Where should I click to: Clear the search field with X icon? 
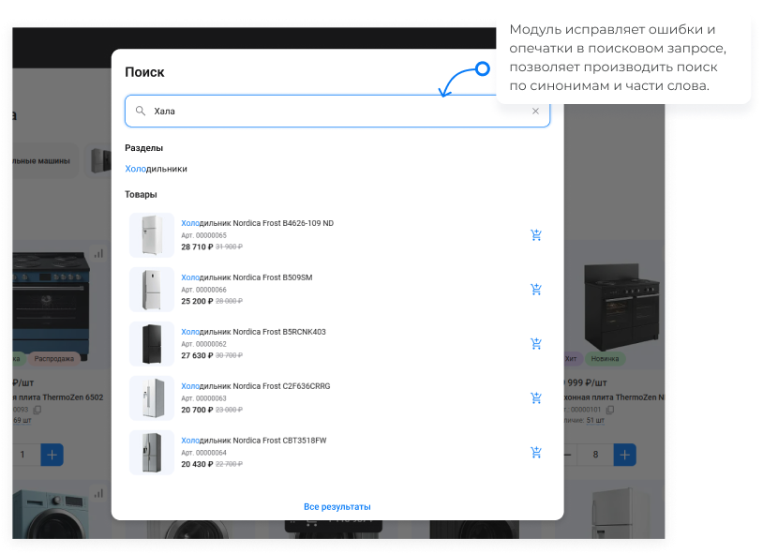536,111
